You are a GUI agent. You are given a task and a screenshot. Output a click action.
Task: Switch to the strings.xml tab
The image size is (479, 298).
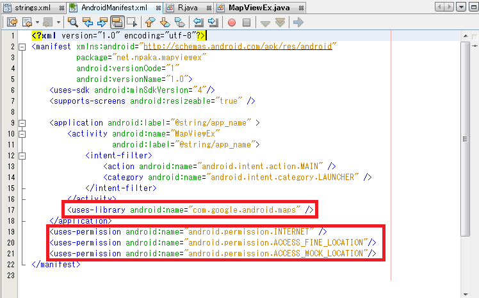coord(33,8)
